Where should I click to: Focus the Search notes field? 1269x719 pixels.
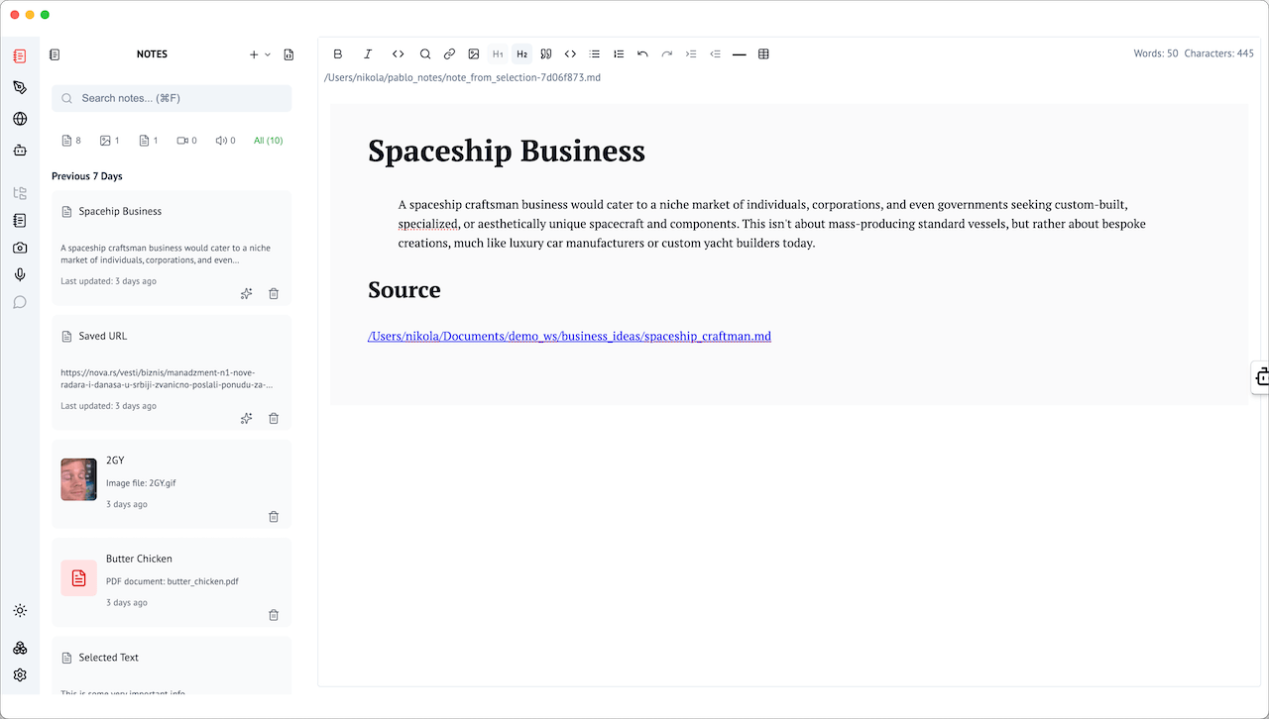pyautogui.click(x=172, y=98)
